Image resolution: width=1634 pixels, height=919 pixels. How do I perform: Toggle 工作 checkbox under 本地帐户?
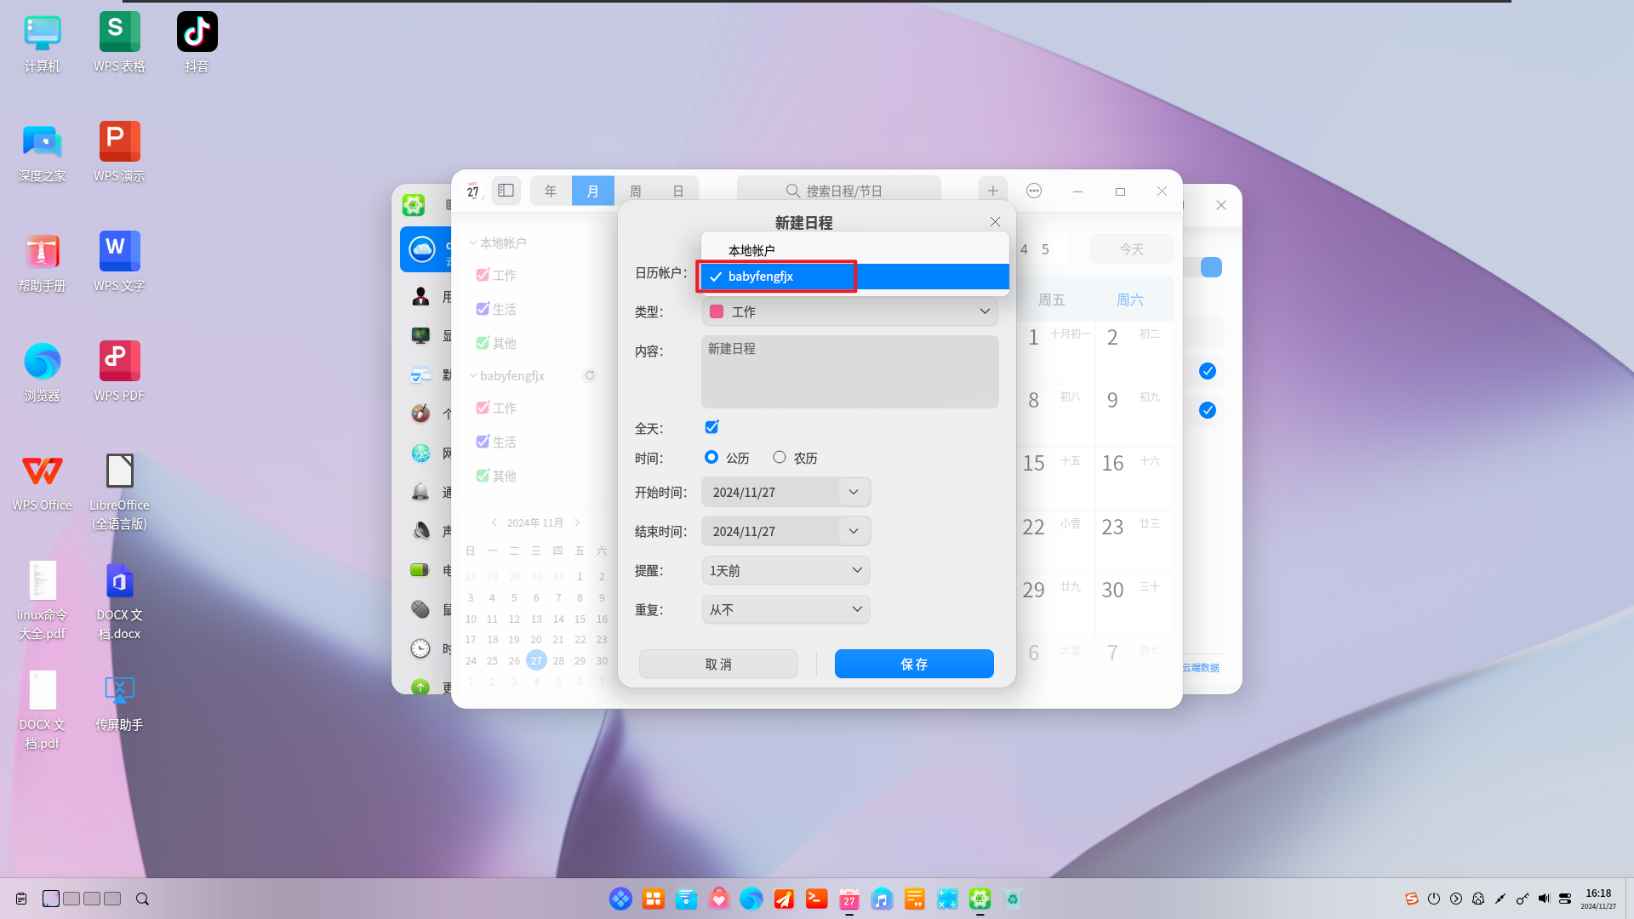[x=483, y=275]
